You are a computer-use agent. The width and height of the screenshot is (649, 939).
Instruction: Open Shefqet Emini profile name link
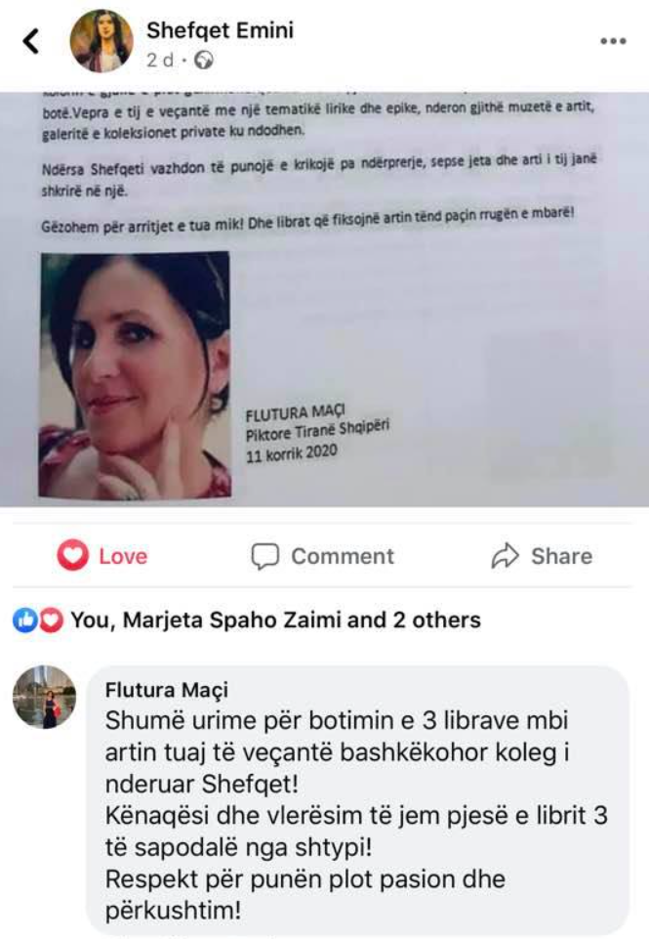click(x=221, y=30)
